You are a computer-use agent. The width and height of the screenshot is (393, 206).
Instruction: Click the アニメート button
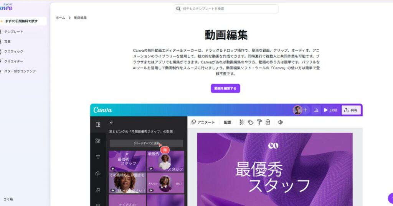pos(203,122)
